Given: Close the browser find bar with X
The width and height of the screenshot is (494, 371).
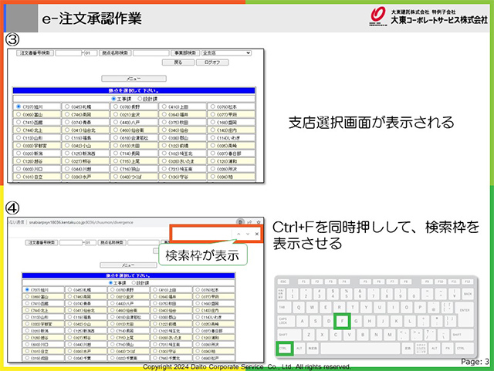Looking at the screenshot, I should pyautogui.click(x=257, y=234).
